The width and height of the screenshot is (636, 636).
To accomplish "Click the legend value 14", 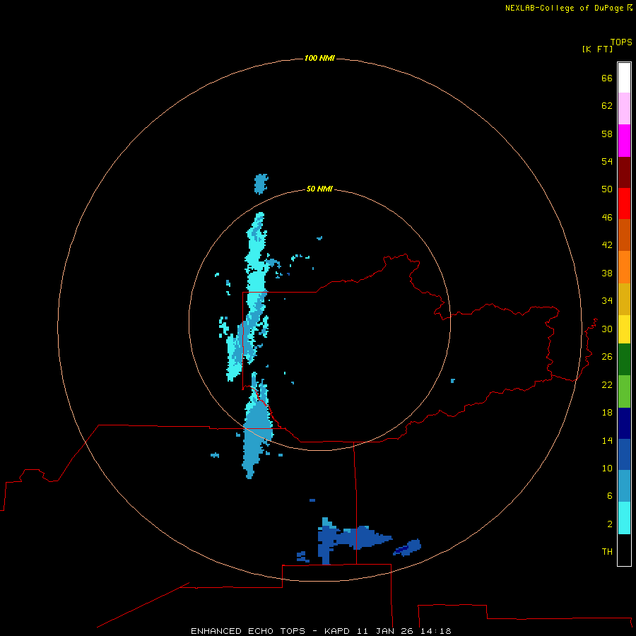I will coord(607,440).
